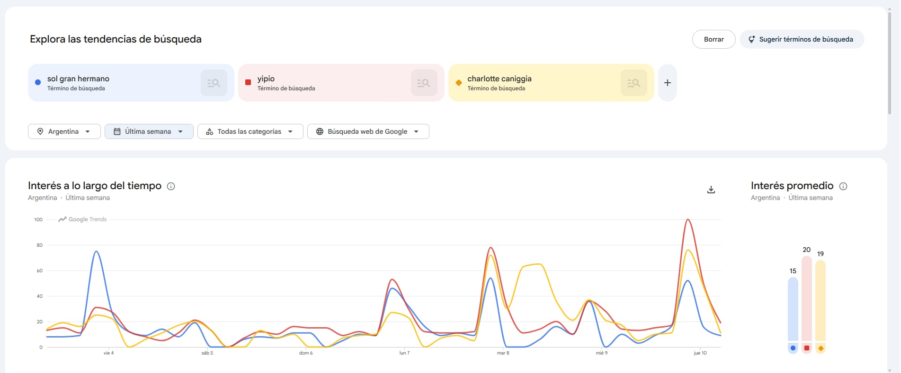Open the Argentina region dropdown
Viewport: 901px width, 373px height.
click(64, 131)
